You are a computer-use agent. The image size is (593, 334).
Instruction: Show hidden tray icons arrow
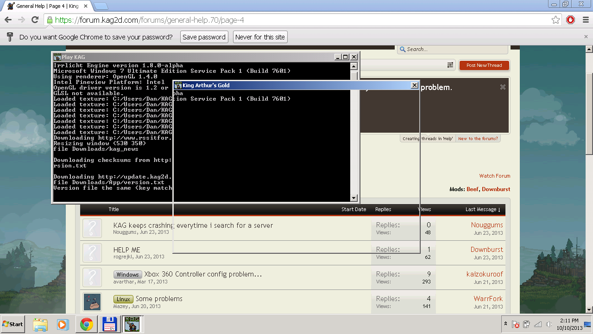click(x=506, y=324)
